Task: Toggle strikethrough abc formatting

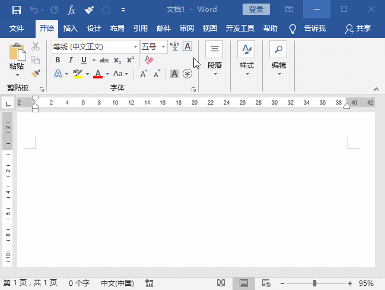Action: coord(104,60)
